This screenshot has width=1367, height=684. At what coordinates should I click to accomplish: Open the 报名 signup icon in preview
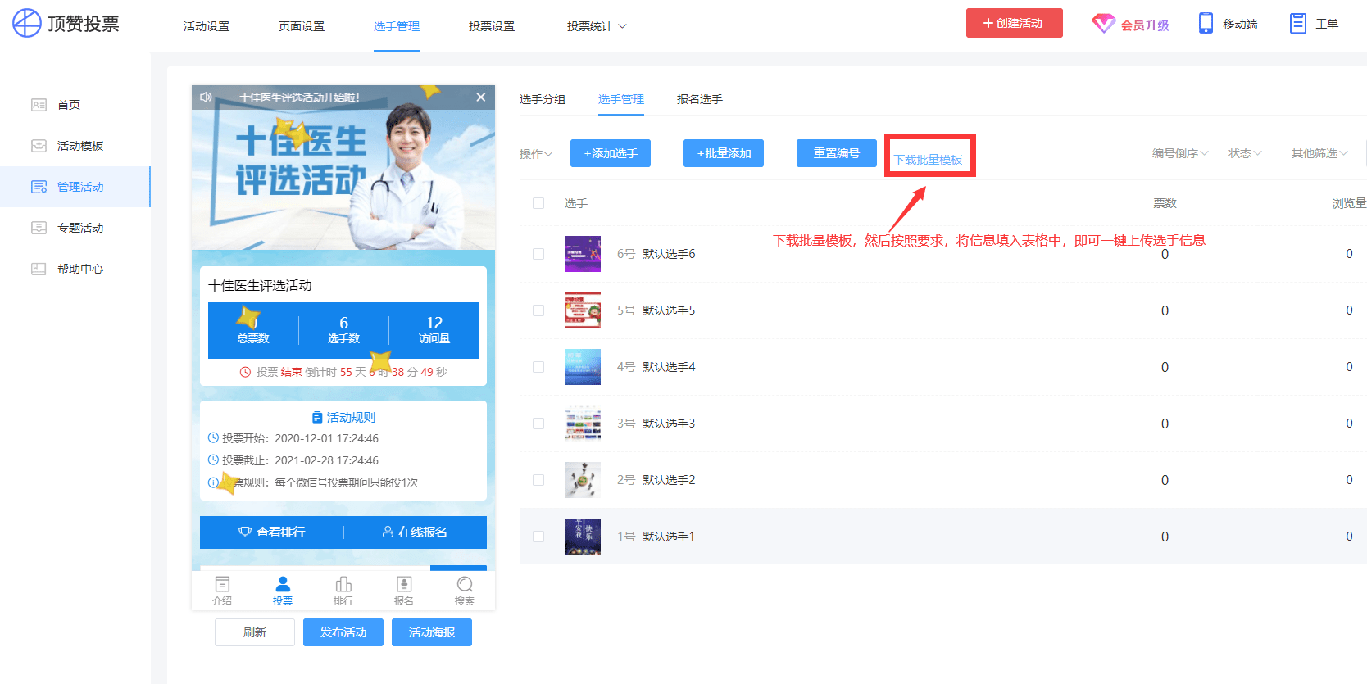[x=404, y=584]
